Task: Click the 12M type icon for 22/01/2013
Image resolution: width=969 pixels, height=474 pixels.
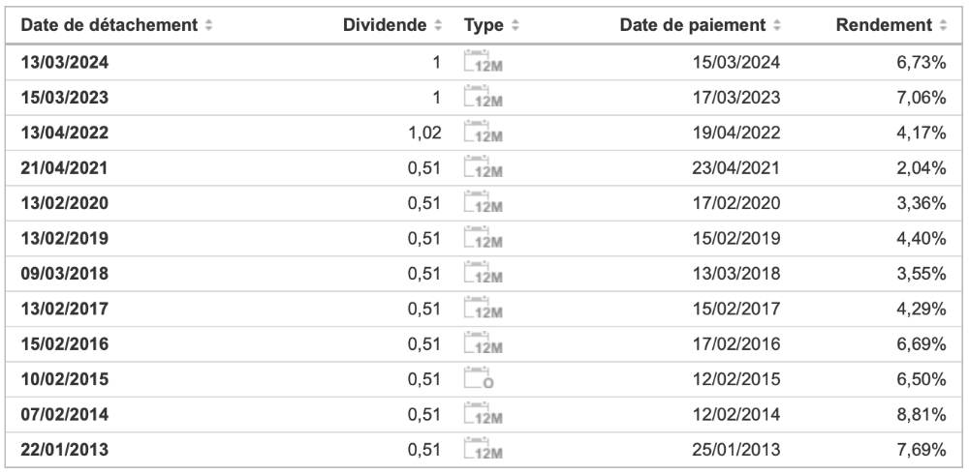Action: click(x=484, y=451)
